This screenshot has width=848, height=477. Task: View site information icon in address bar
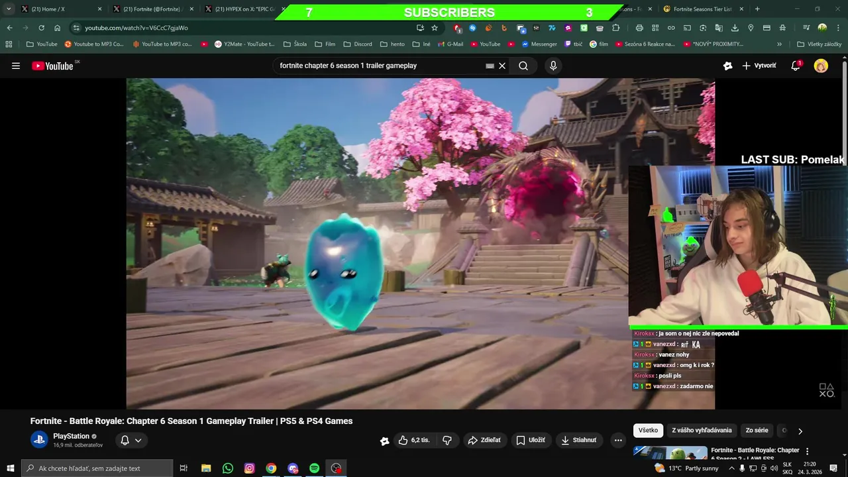point(76,28)
